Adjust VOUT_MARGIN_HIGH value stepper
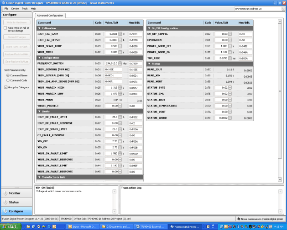Image resolution: width=287 pixels, height=230 pixels. coord(120,88)
